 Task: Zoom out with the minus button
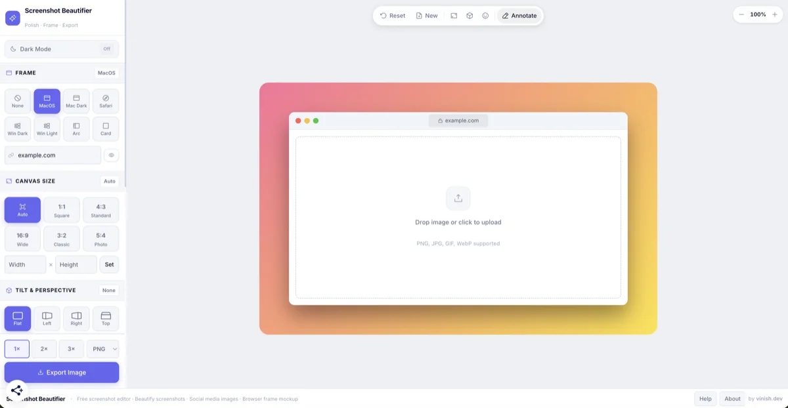point(741,14)
